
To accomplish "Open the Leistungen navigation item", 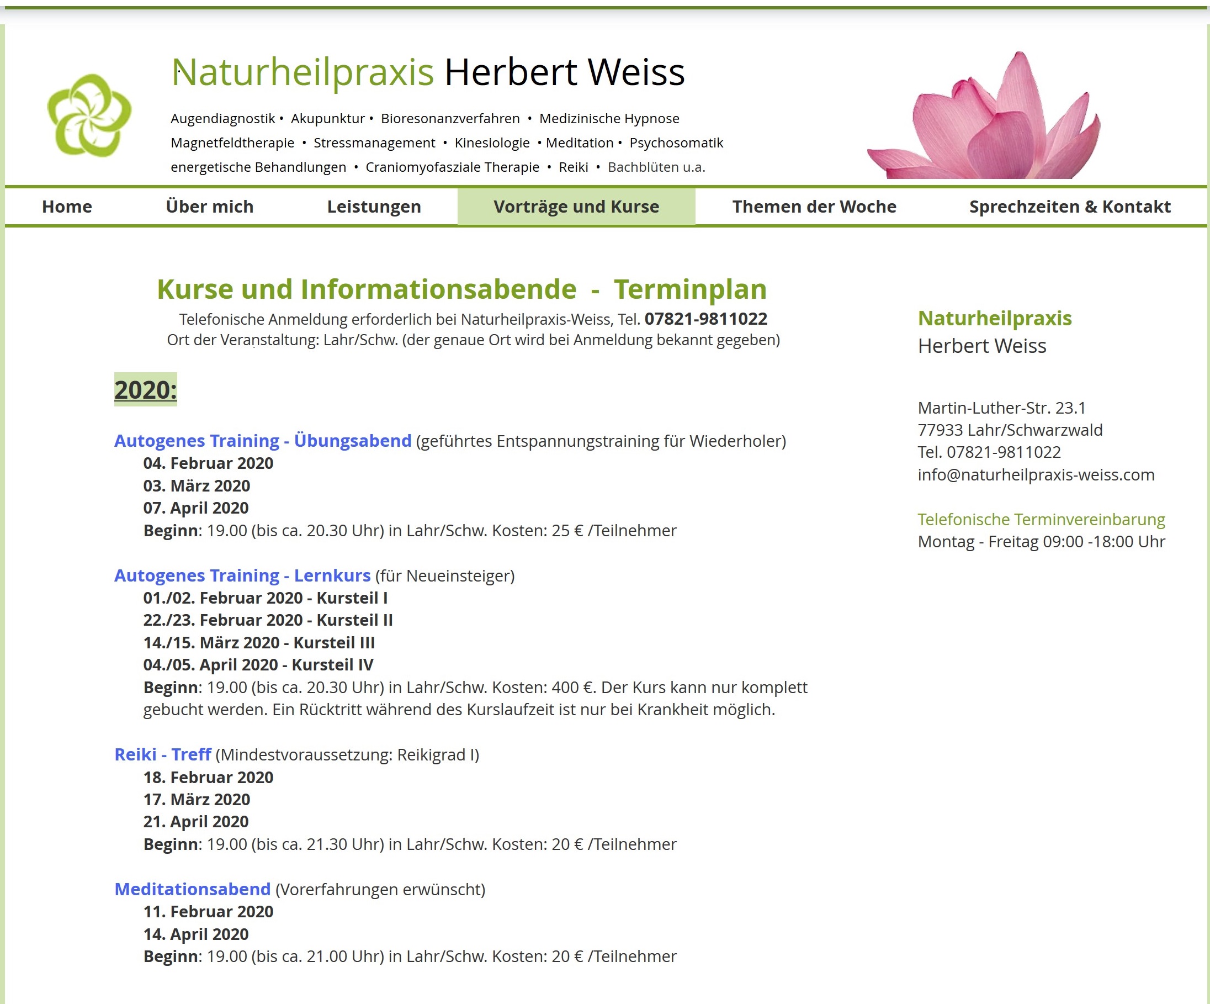I will pyautogui.click(x=374, y=207).
